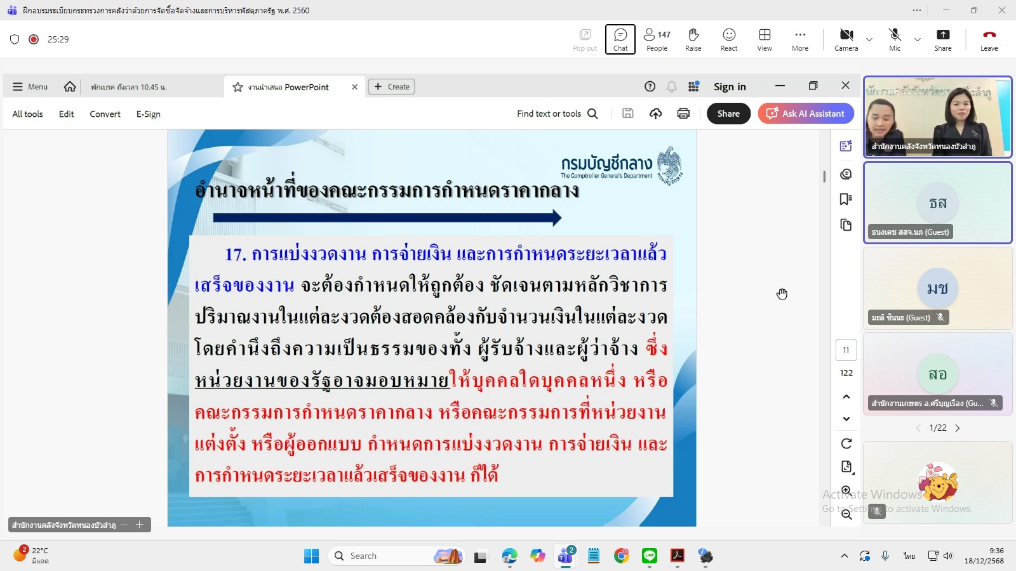Rotate the page using sidebar icon
This screenshot has width=1016, height=571.
846,443
